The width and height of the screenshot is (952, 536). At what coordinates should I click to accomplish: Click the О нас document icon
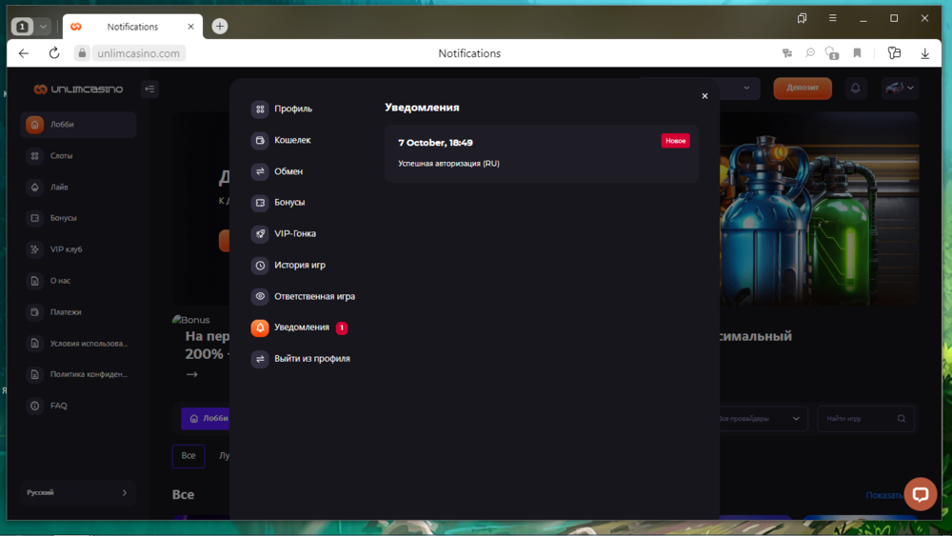[34, 281]
